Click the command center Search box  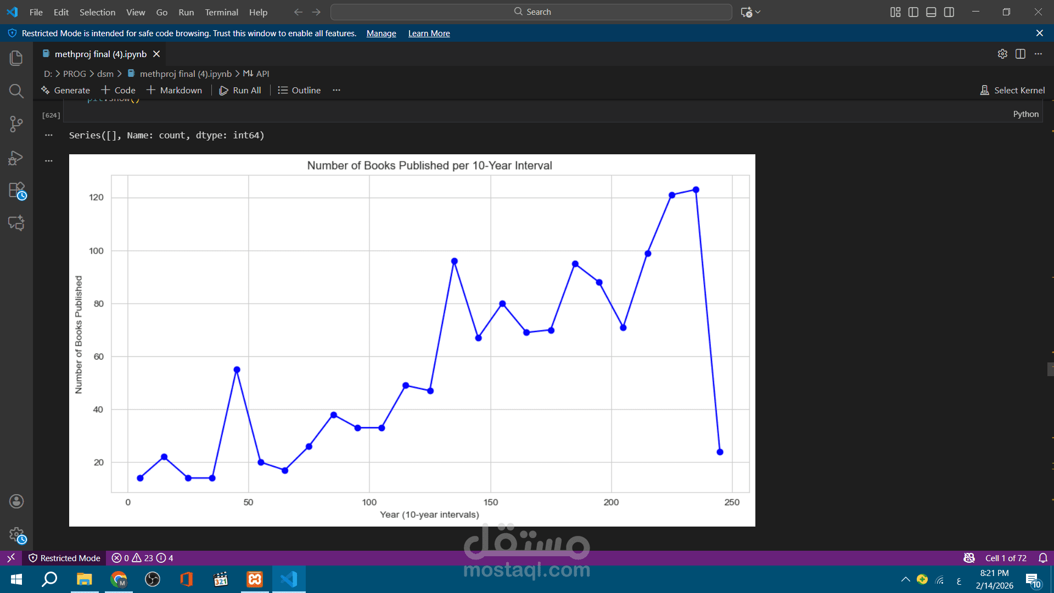coord(531,12)
